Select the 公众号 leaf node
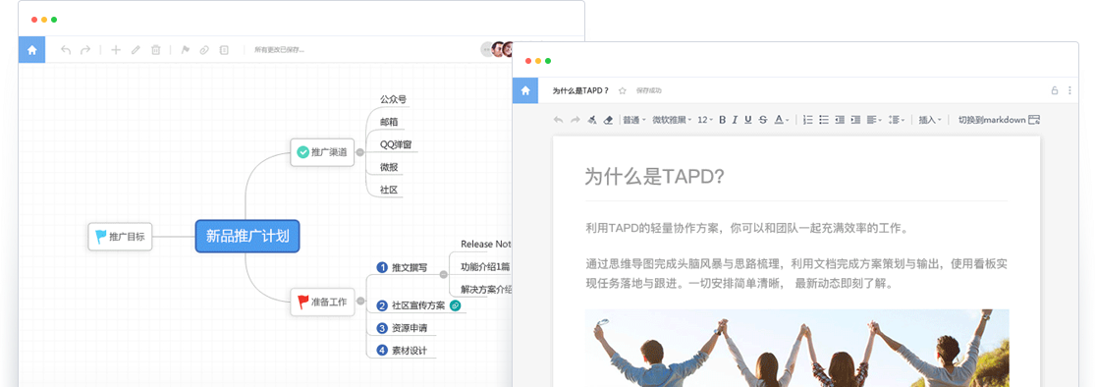 click(x=393, y=100)
